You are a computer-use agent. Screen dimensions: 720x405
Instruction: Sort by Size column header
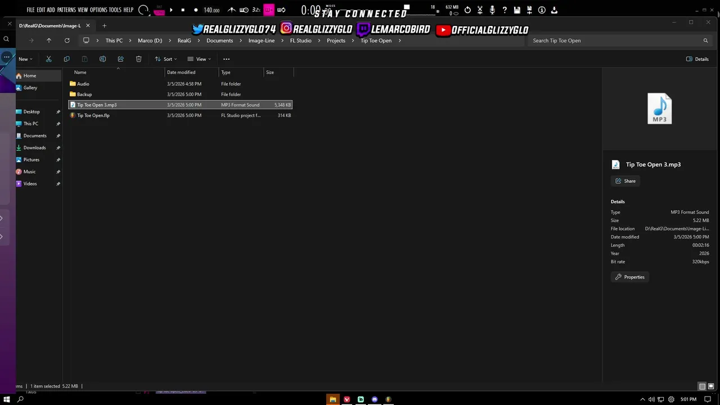point(270,72)
